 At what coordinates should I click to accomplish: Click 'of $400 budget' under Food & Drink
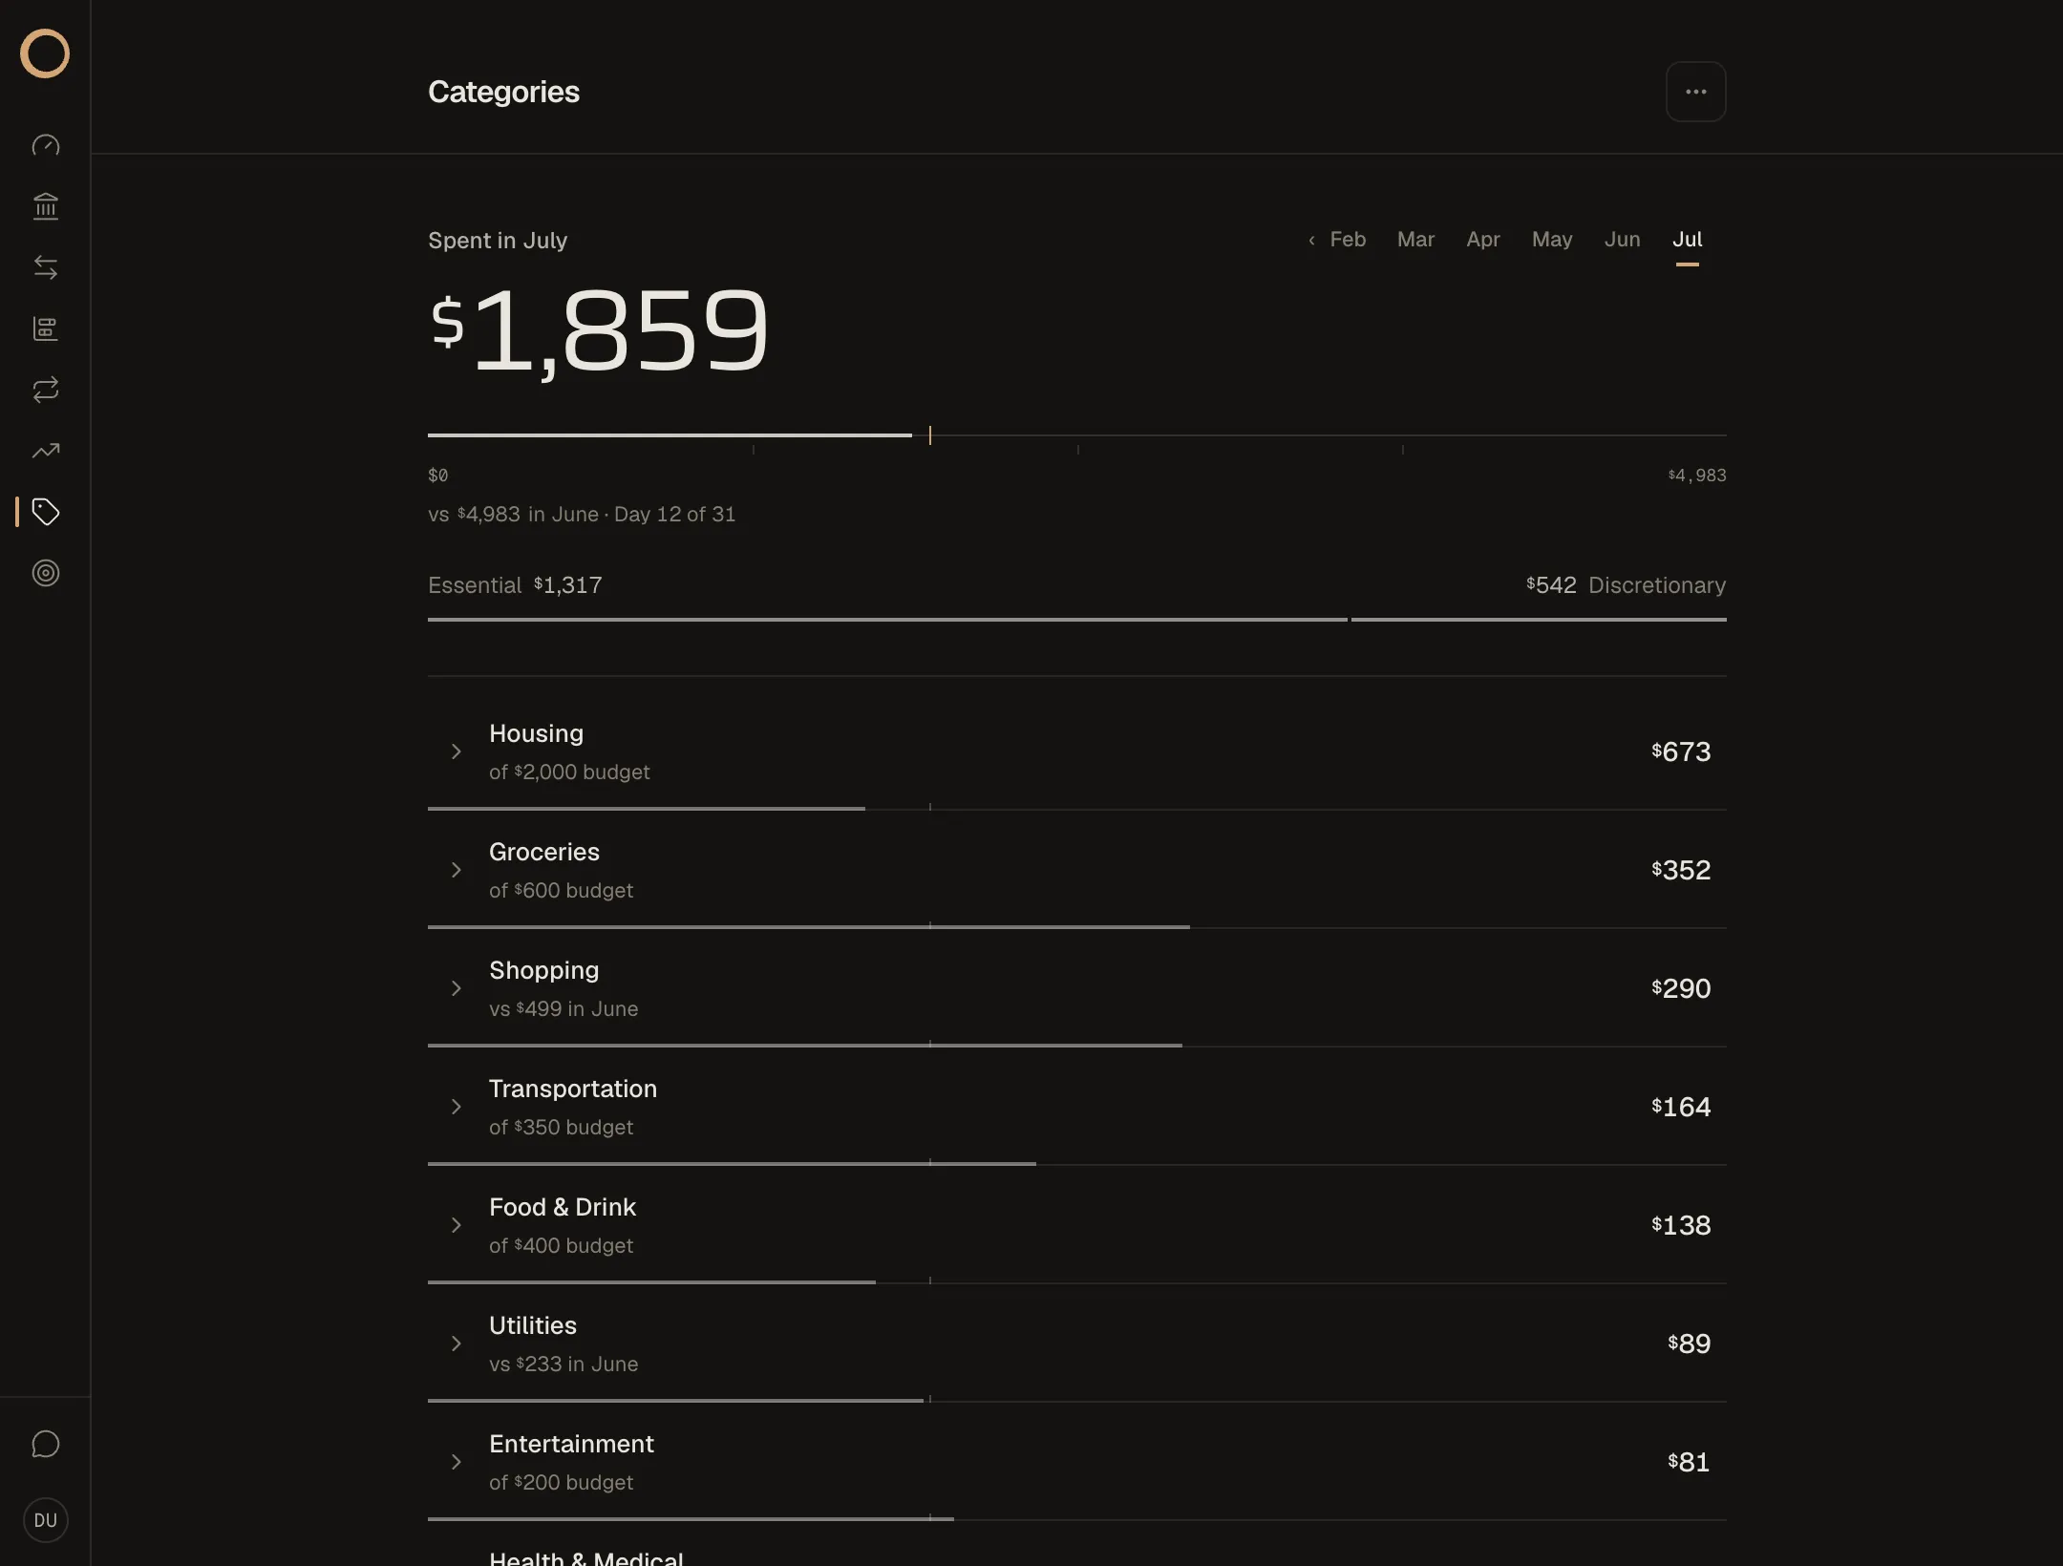[561, 1246]
